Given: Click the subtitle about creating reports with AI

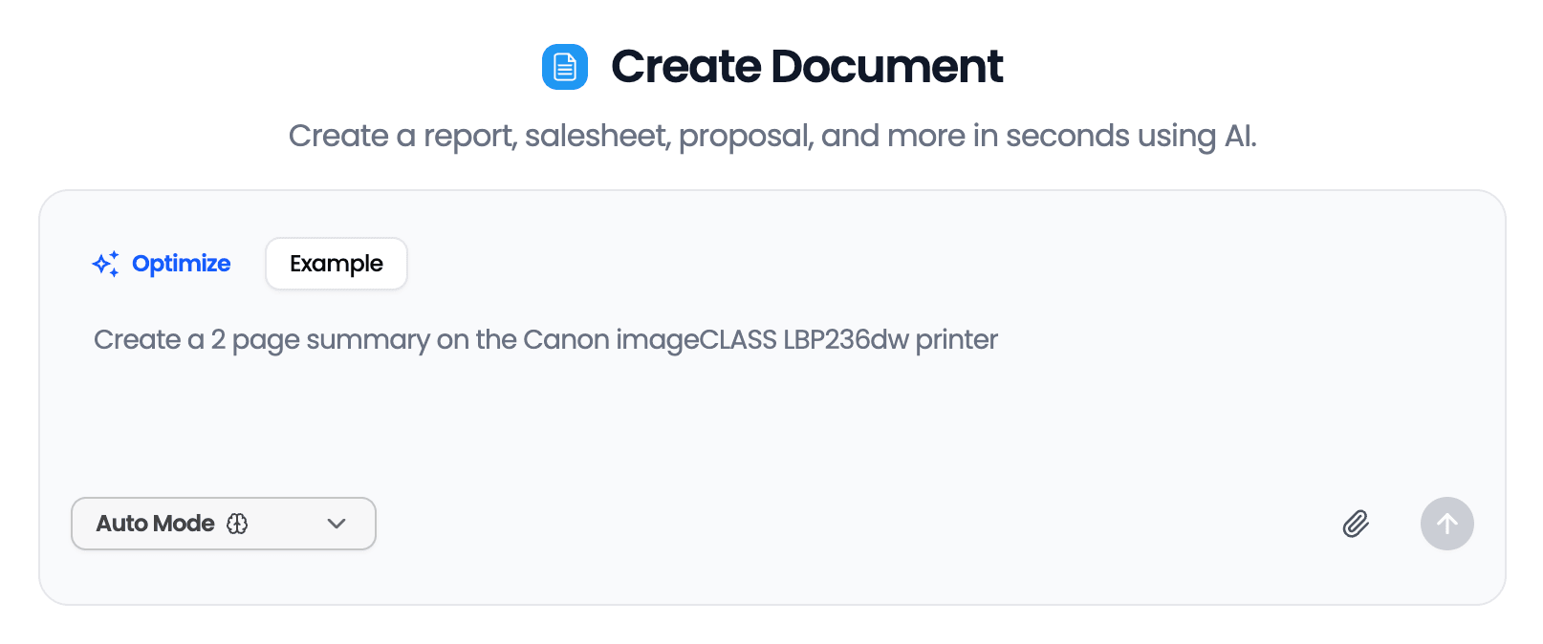Looking at the screenshot, I should coord(772,136).
